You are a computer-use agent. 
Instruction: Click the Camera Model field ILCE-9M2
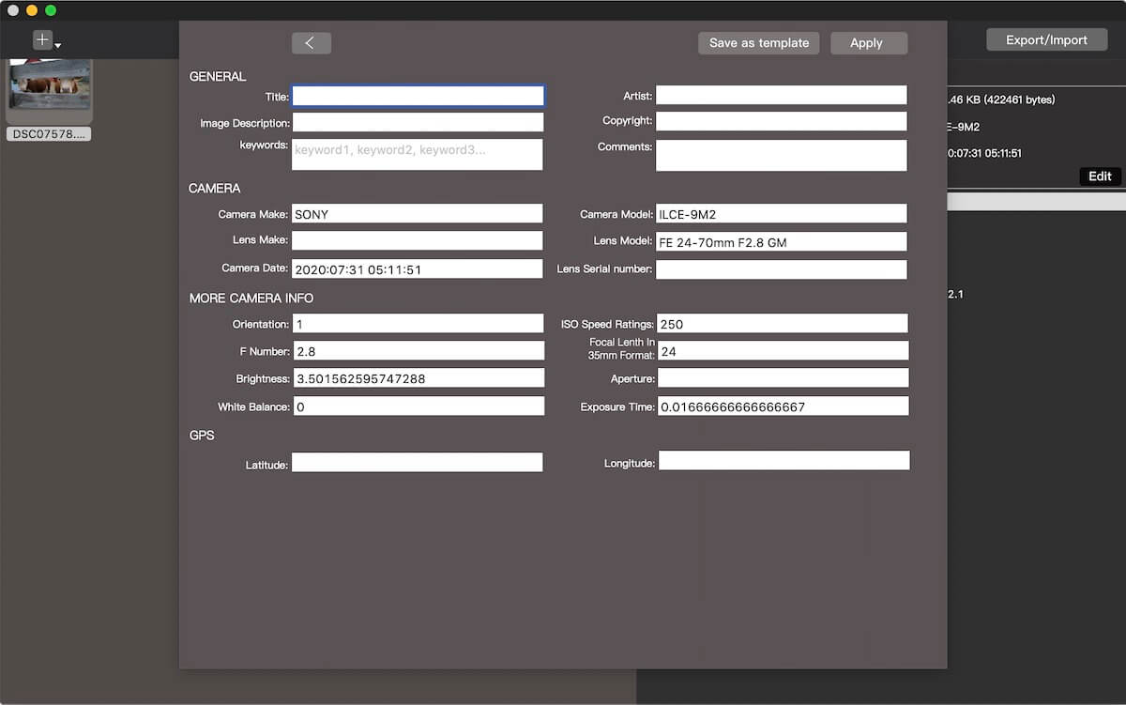782,214
